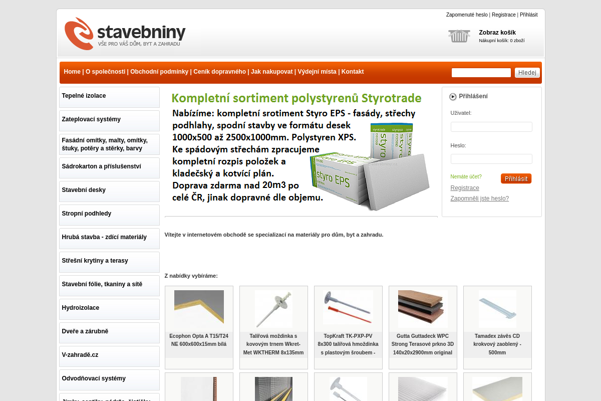Open Stavební desky category

click(x=109, y=191)
